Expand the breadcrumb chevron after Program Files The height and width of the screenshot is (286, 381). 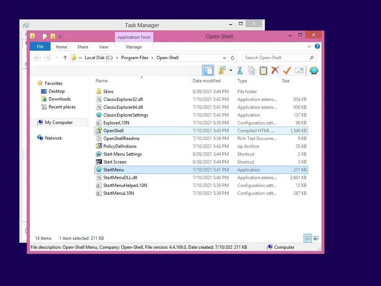(152, 58)
